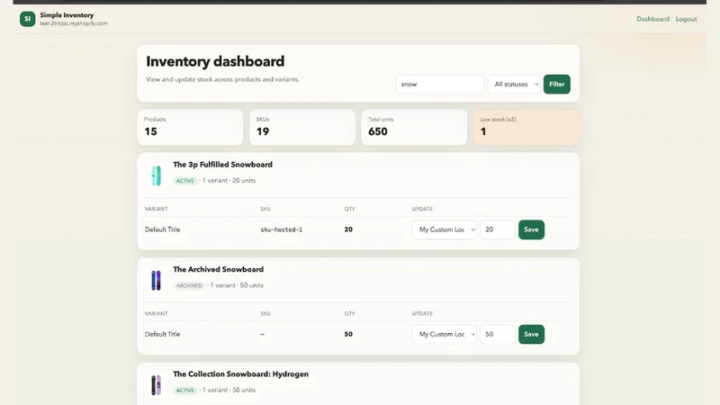
Task: Click bold QTY value 20
Action: click(x=348, y=229)
